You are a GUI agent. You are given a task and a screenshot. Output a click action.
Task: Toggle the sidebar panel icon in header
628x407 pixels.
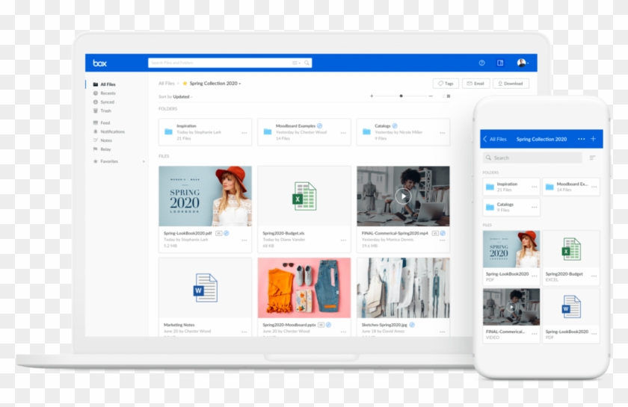click(500, 63)
